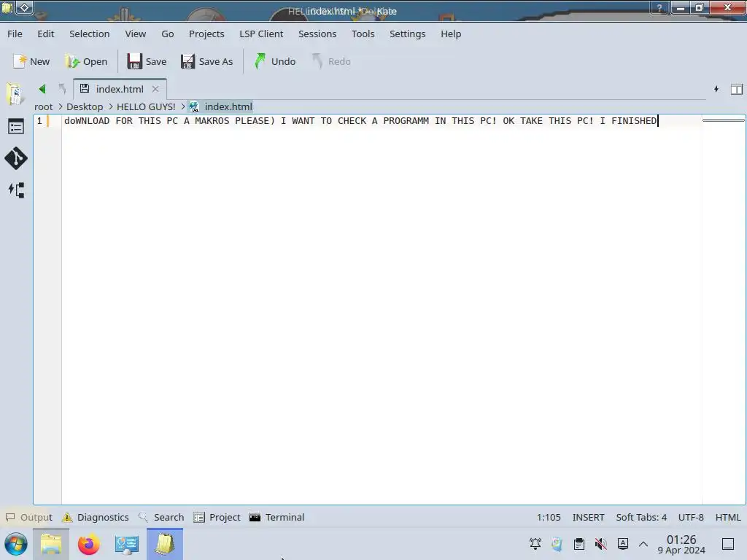Open the HTML syntax mode dropdown
747x560 pixels.
pyautogui.click(x=728, y=518)
